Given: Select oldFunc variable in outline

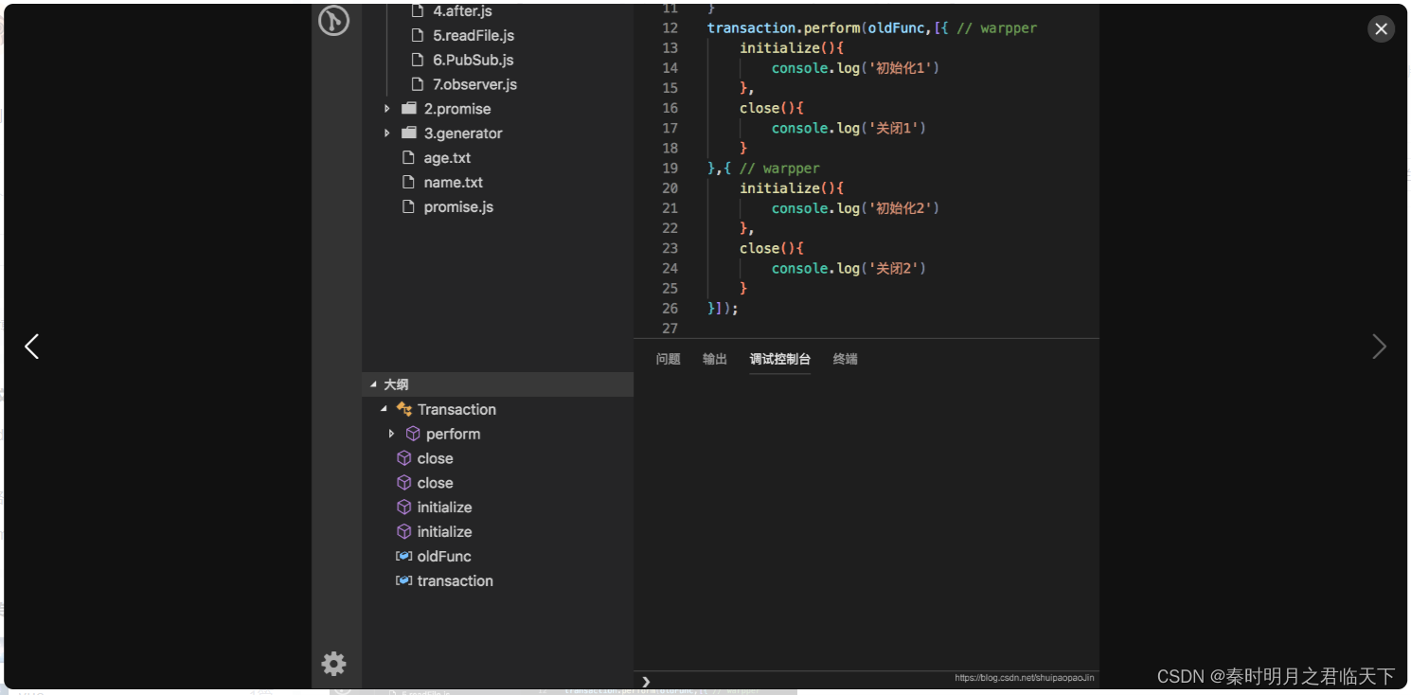Looking at the screenshot, I should [444, 557].
